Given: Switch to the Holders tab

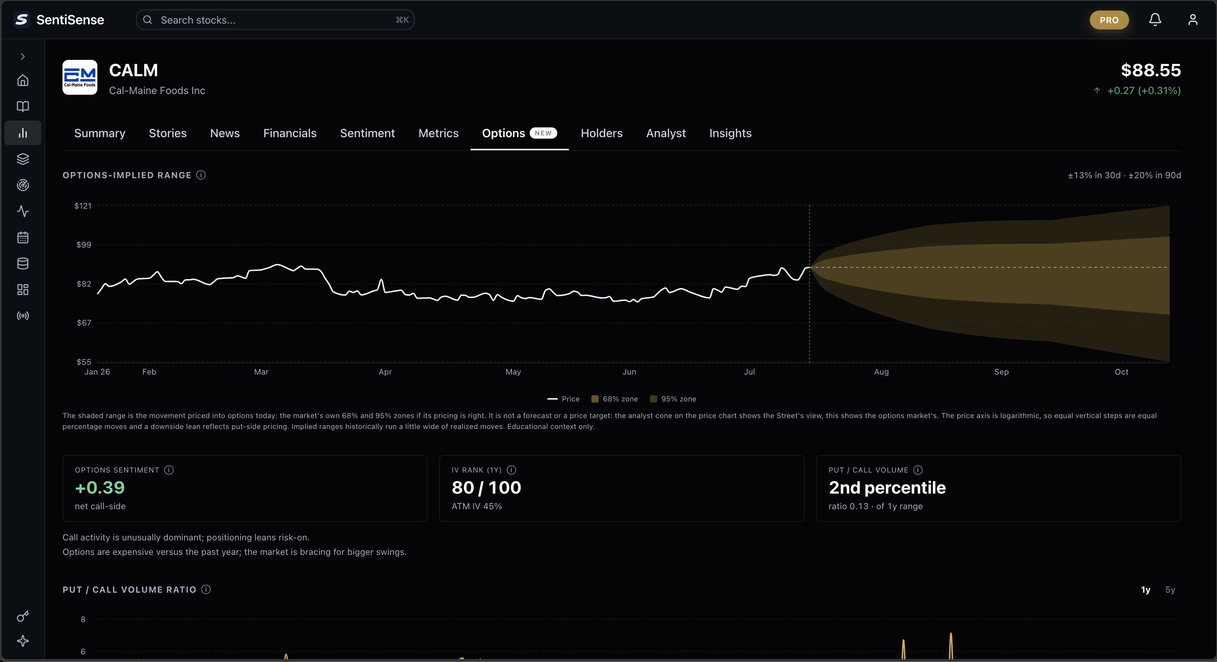Looking at the screenshot, I should (601, 133).
